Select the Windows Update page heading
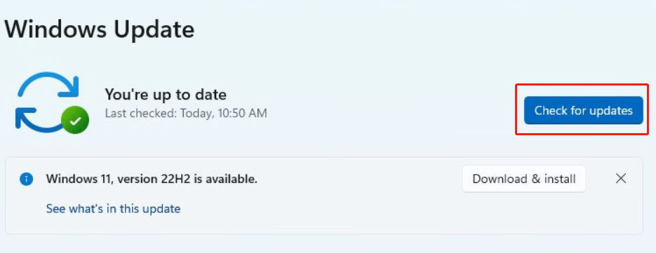The image size is (656, 253). (100, 29)
